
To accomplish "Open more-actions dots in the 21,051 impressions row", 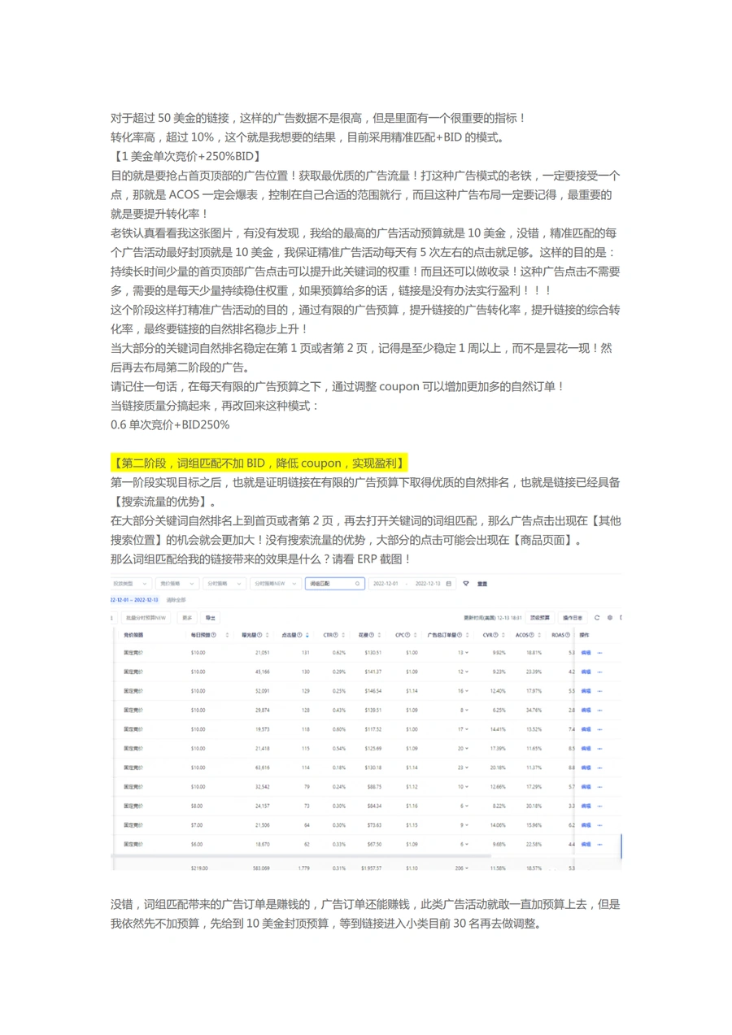I will click(599, 652).
